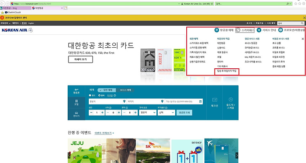
Task: Click the departure location pin icon
Action: coord(124,101)
